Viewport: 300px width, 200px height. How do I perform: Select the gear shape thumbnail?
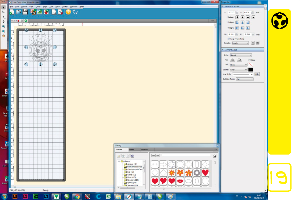[x=197, y=173]
